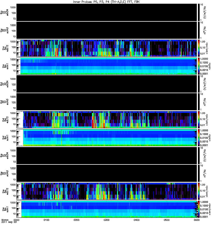Click the '1000' frequency tick of tha fff edc34
The image size is (213, 228).
(13, 7)
